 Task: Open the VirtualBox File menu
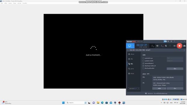click(2, 3)
